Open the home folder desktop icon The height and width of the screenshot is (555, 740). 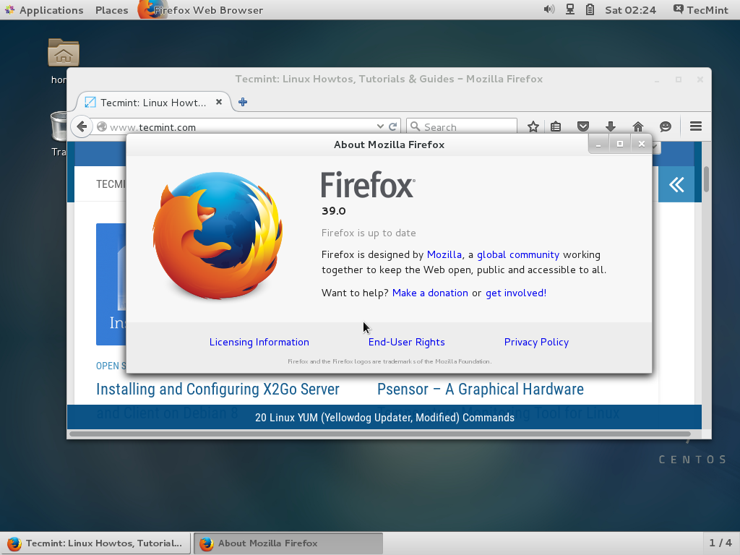tap(64, 52)
